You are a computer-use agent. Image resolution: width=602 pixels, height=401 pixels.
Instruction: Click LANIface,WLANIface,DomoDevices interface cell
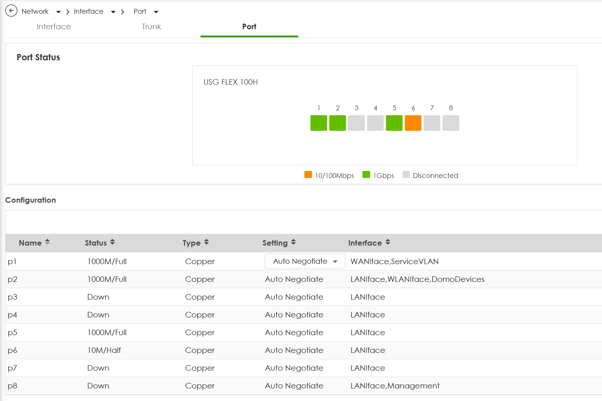tap(417, 279)
